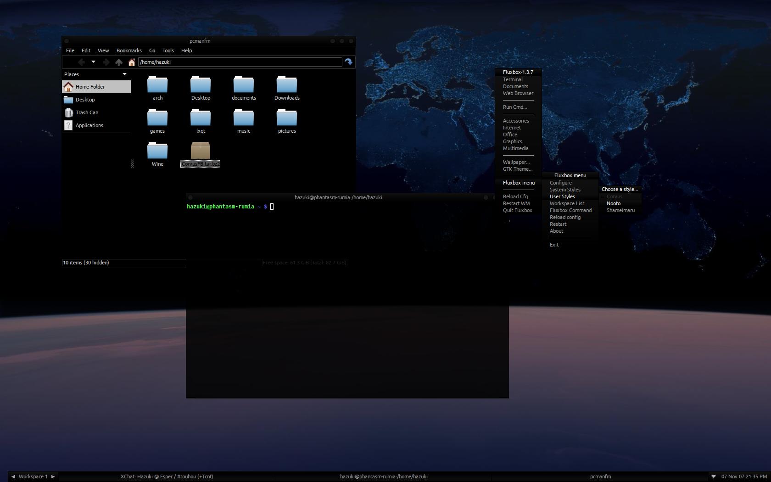
Task: Open the Bookmarks menu in pcmanfm
Action: [129, 50]
